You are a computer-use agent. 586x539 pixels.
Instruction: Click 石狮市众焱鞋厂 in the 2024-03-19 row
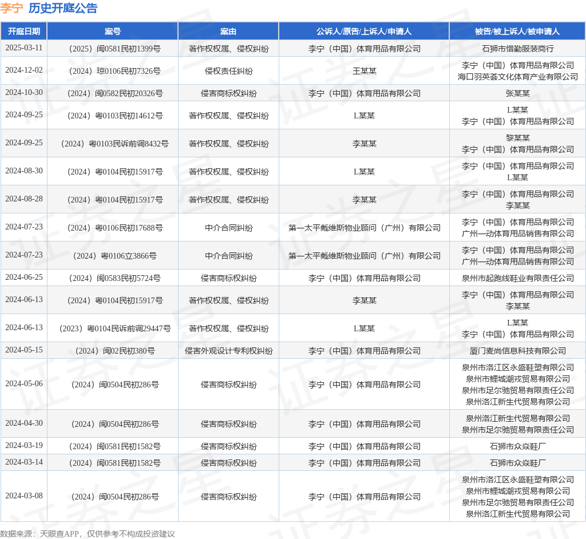[518, 446]
